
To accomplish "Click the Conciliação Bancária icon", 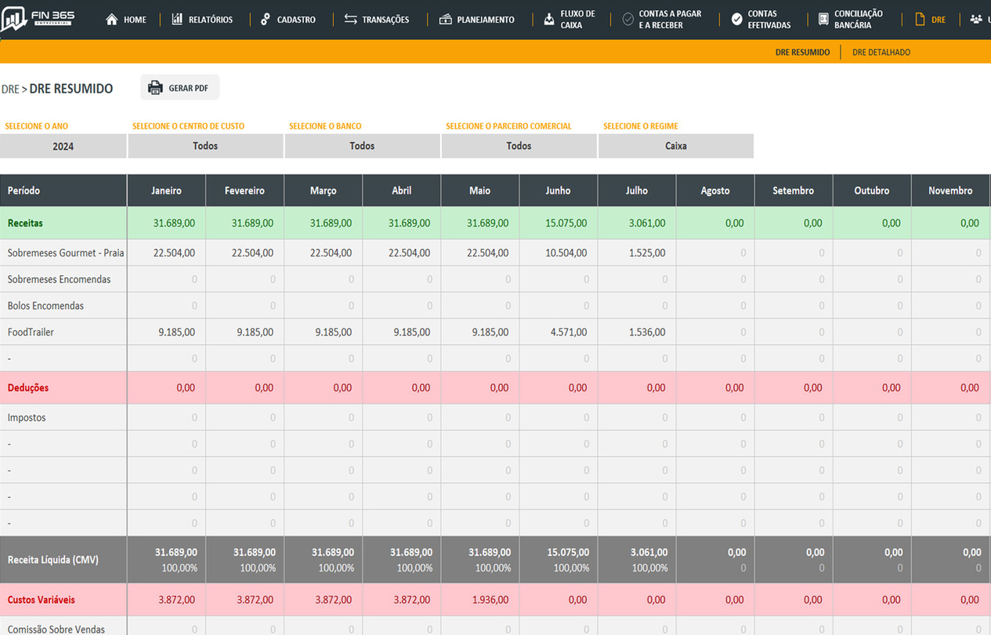I will (823, 19).
